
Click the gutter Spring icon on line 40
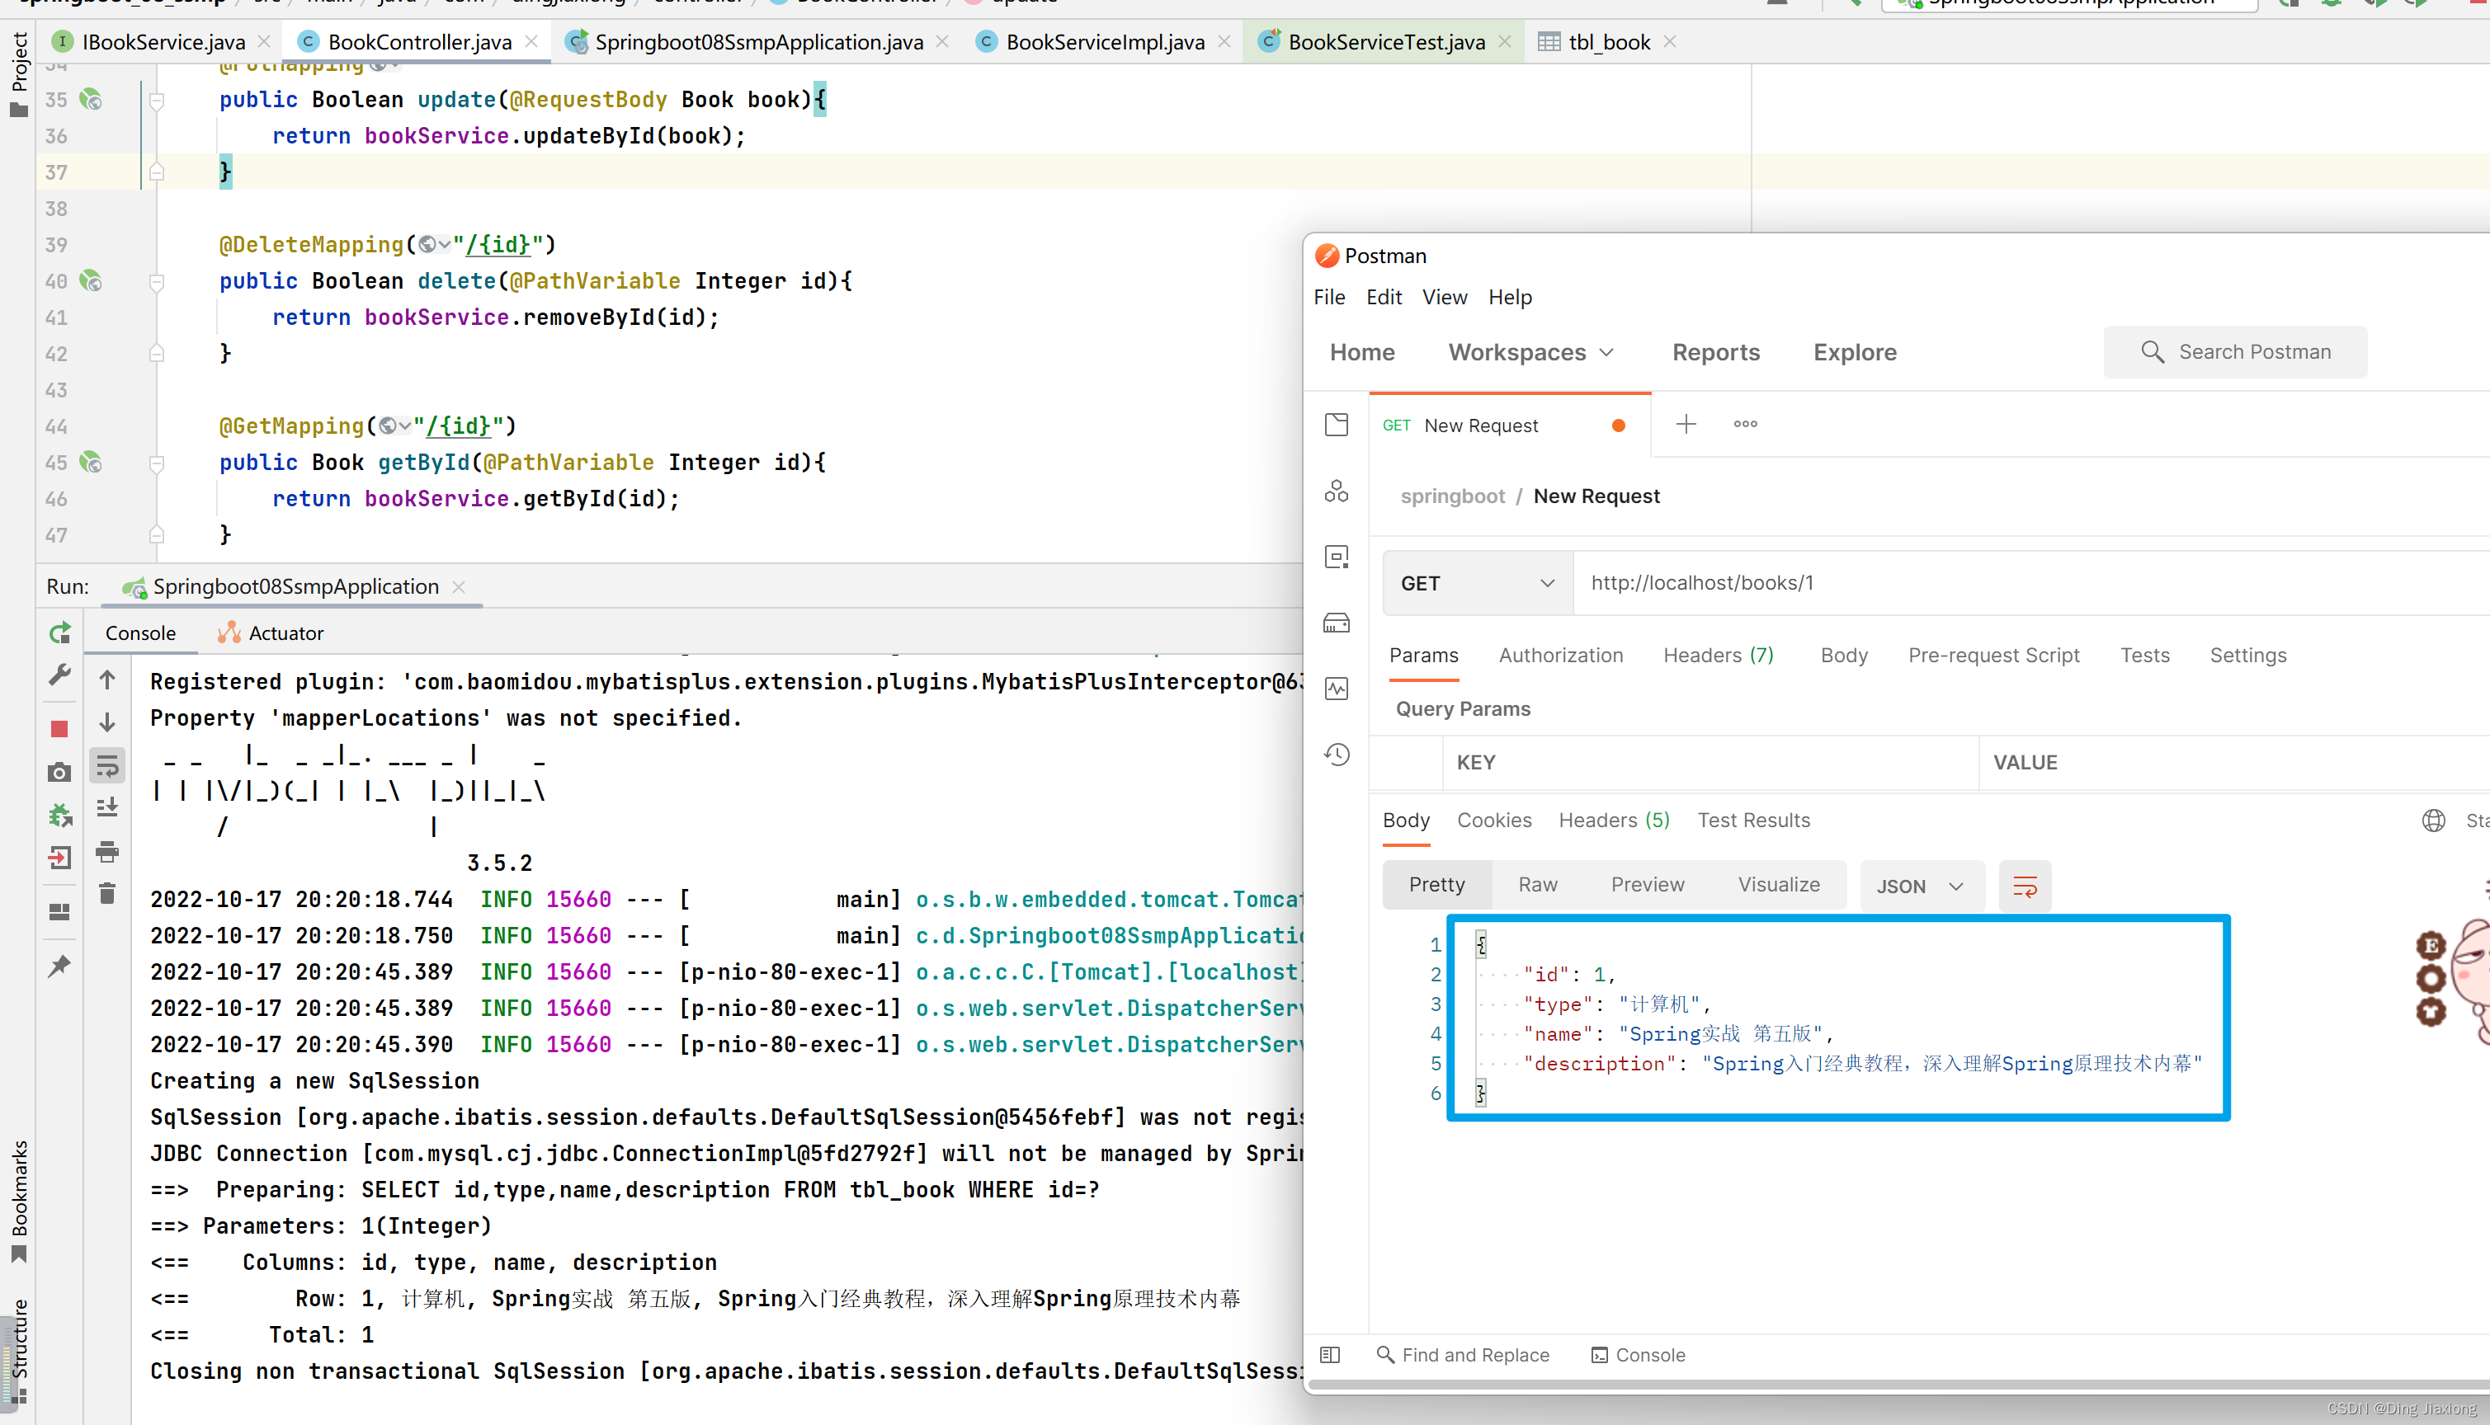(x=91, y=281)
